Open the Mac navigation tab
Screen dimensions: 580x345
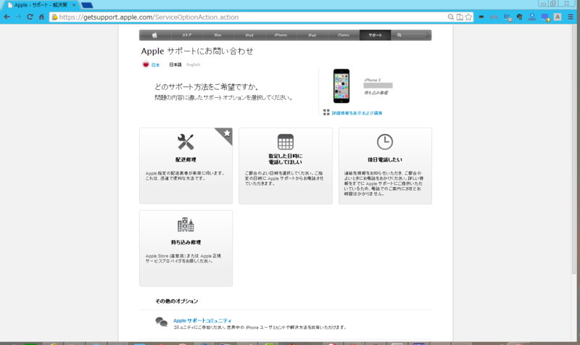[x=218, y=35]
